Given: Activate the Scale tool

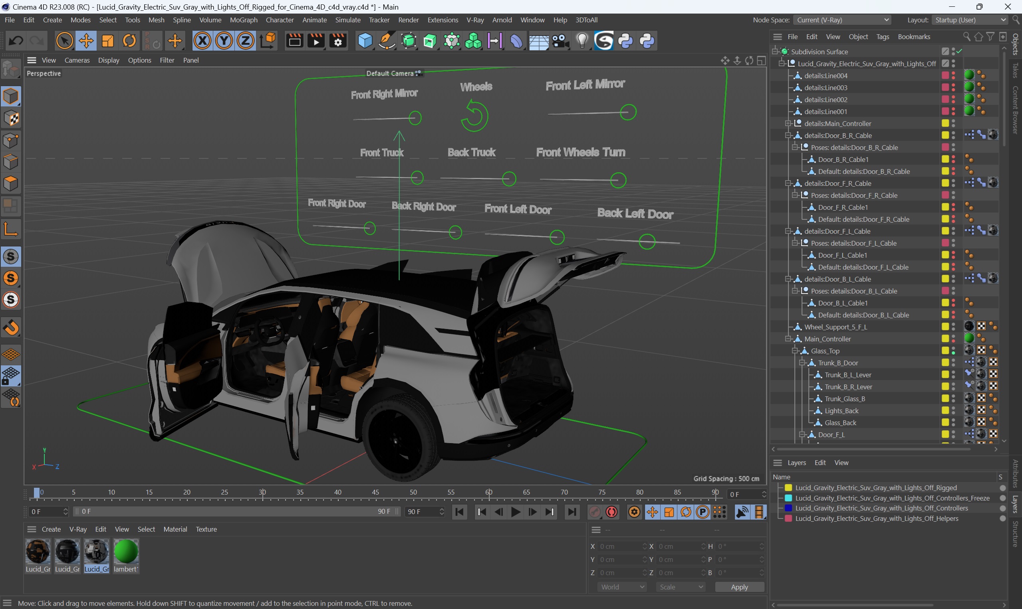Looking at the screenshot, I should click(x=108, y=41).
